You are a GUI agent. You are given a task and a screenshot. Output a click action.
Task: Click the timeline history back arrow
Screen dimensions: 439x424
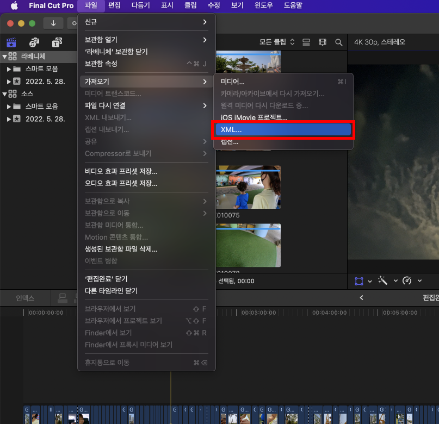pos(361,297)
